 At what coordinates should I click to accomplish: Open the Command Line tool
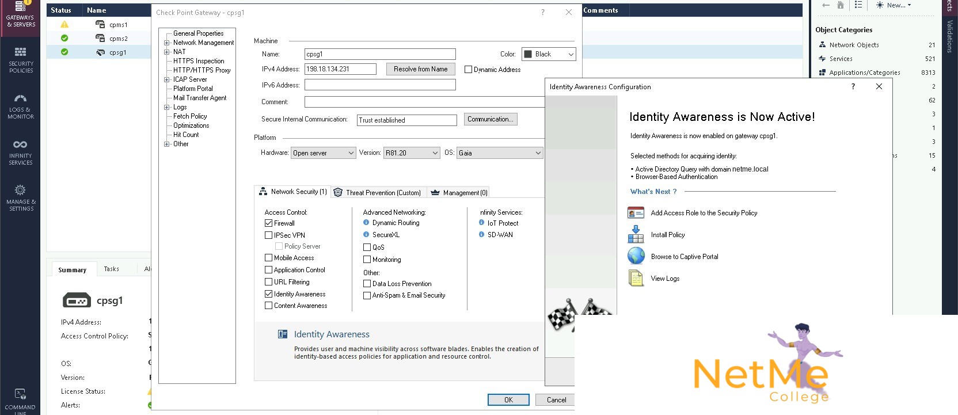pyautogui.click(x=21, y=400)
